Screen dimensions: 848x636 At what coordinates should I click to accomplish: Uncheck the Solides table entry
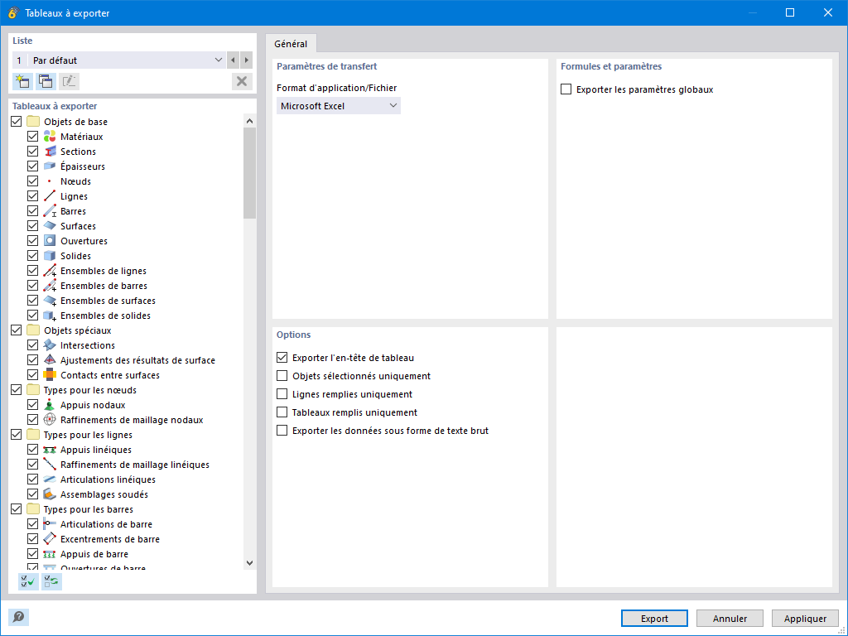[32, 255]
